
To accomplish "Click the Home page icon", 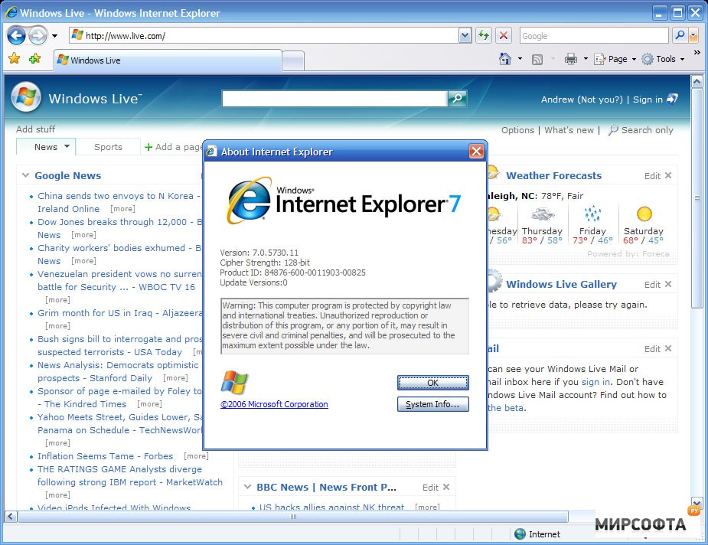I will [x=505, y=59].
